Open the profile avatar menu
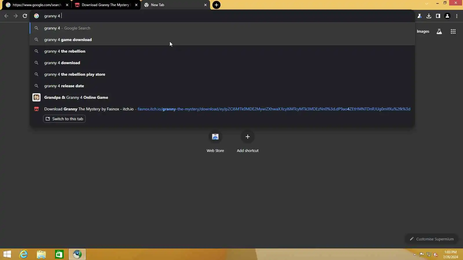 click(x=447, y=16)
